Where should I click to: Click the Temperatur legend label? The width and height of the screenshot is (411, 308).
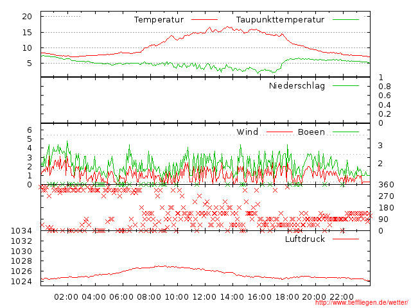(159, 20)
